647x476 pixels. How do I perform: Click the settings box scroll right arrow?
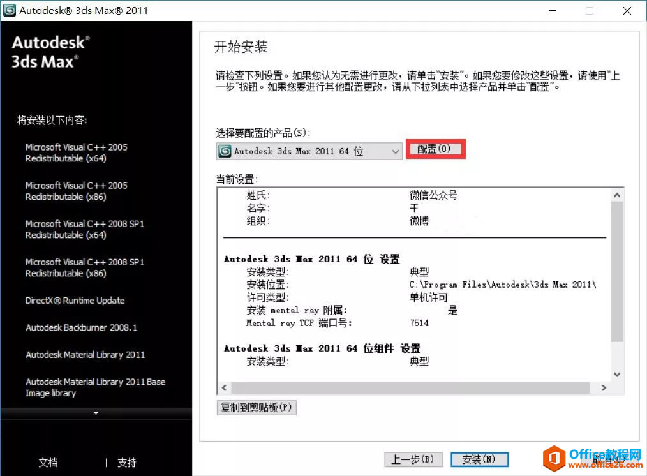tap(604, 388)
